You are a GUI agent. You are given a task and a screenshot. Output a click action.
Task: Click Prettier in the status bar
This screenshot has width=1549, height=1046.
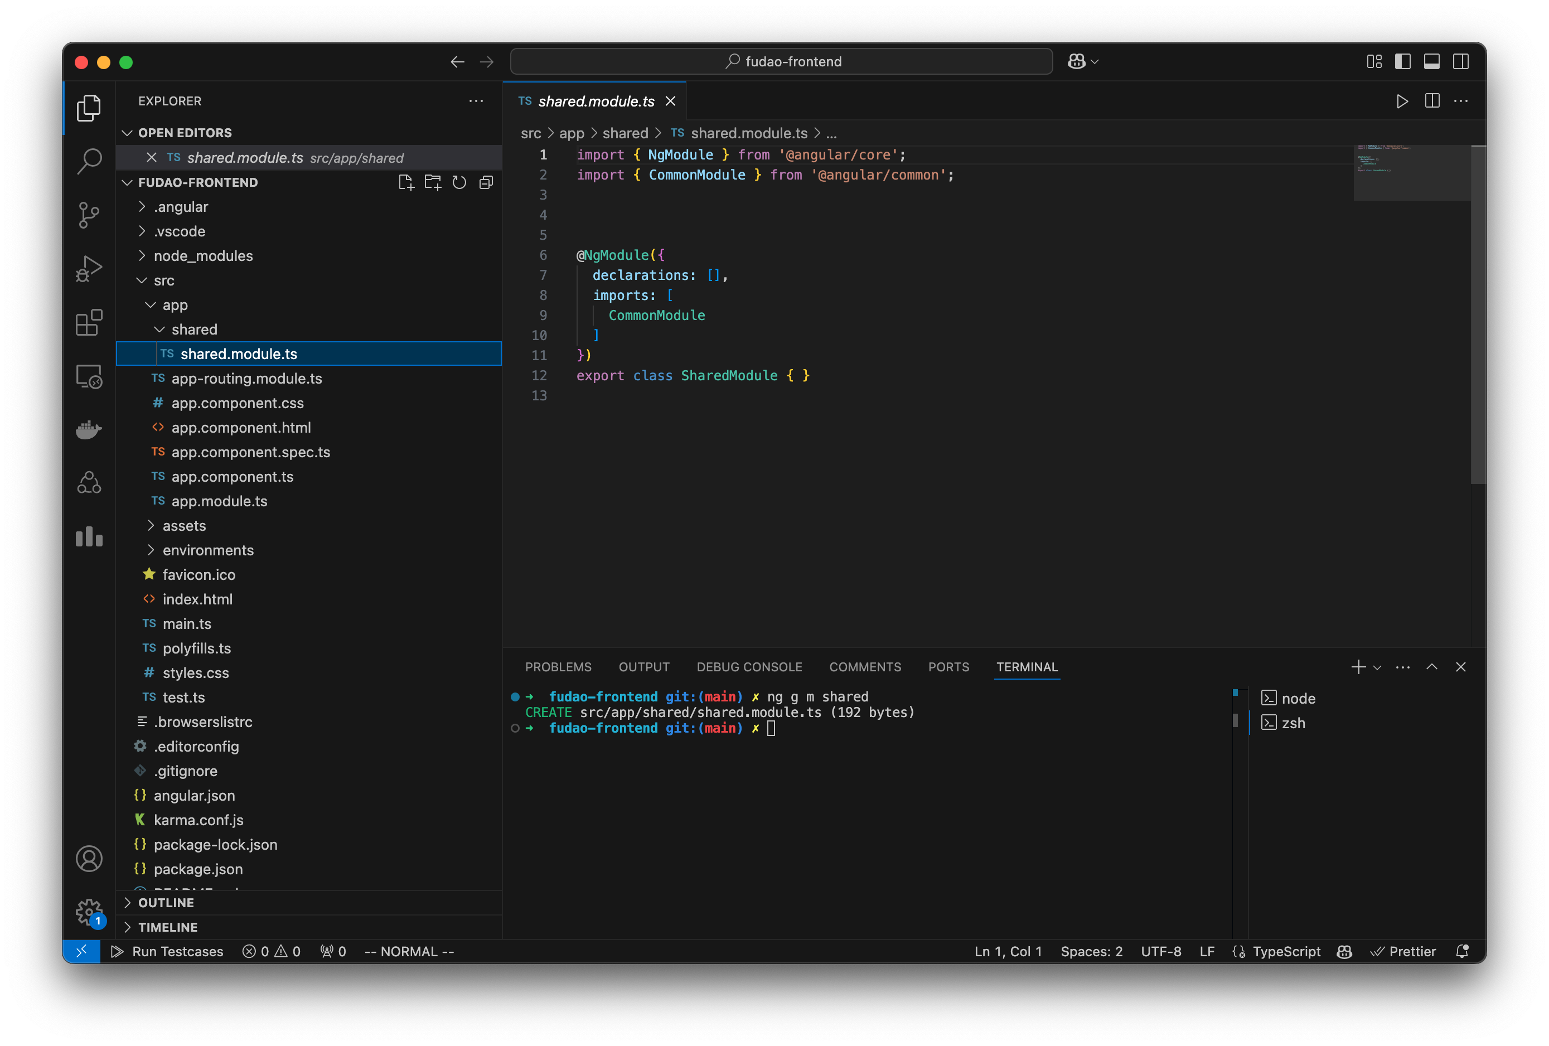point(1403,951)
